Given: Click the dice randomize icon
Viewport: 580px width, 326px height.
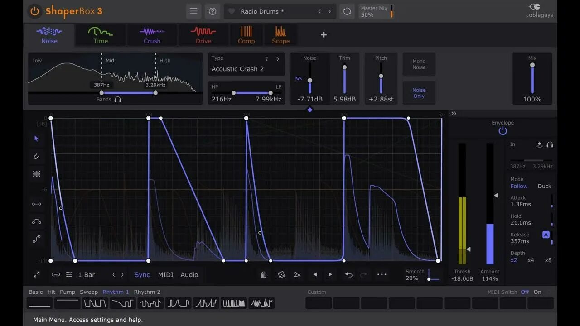Looking at the screenshot, I should (x=281, y=275).
